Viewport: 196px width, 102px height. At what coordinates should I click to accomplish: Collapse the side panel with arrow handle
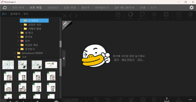point(64,58)
